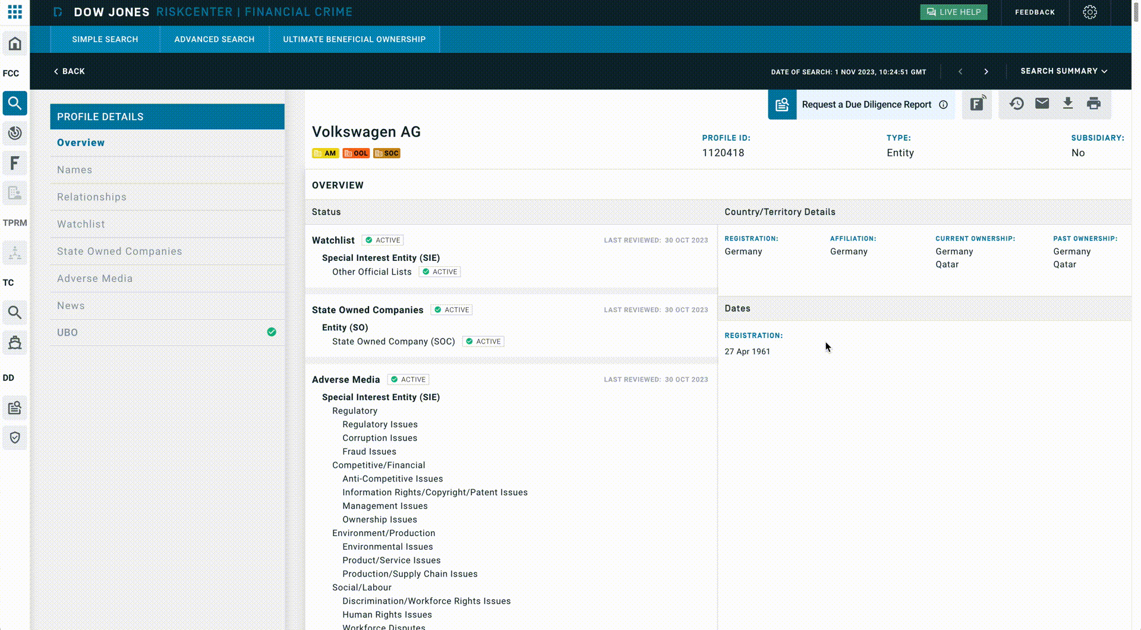Select News in Profile Details
This screenshot has height=630, width=1141.
pyautogui.click(x=167, y=305)
